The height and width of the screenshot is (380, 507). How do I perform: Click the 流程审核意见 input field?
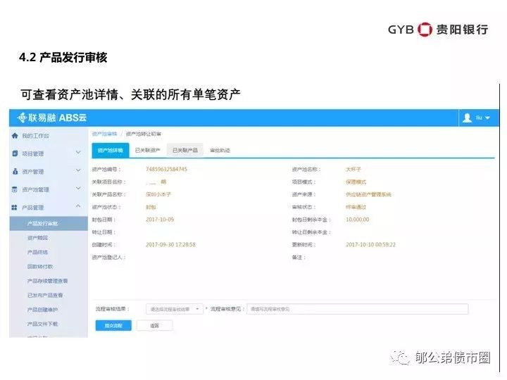tap(357, 309)
